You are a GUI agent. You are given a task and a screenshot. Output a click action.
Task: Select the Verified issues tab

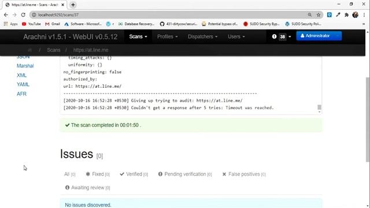(x=134, y=174)
